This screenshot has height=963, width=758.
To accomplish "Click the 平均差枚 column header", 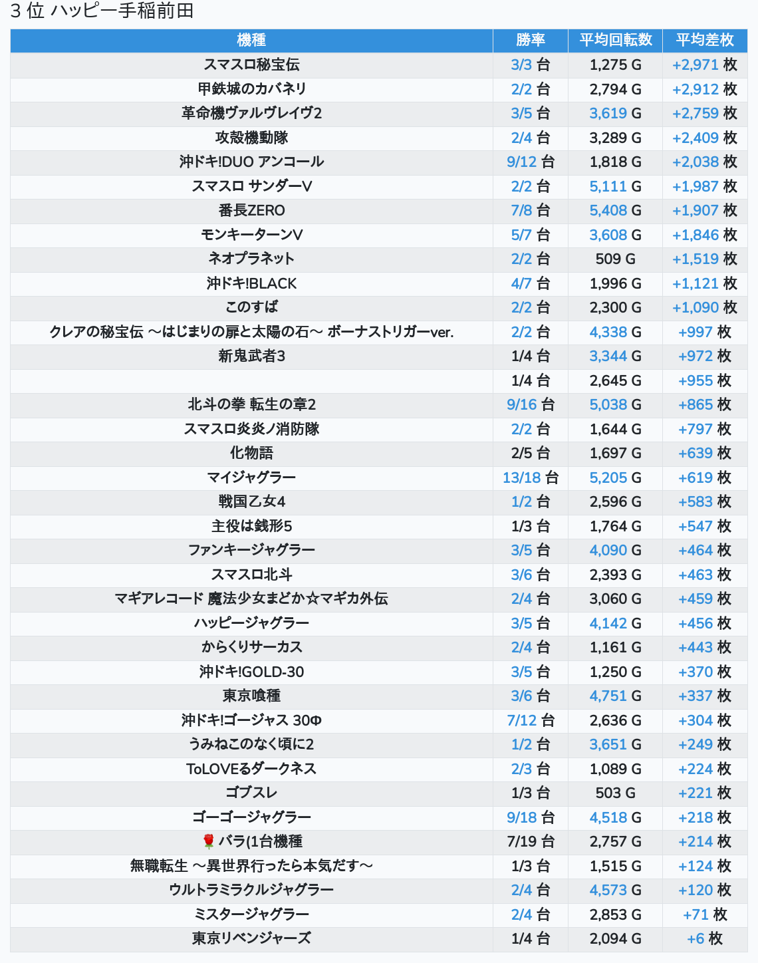I will pos(705,40).
